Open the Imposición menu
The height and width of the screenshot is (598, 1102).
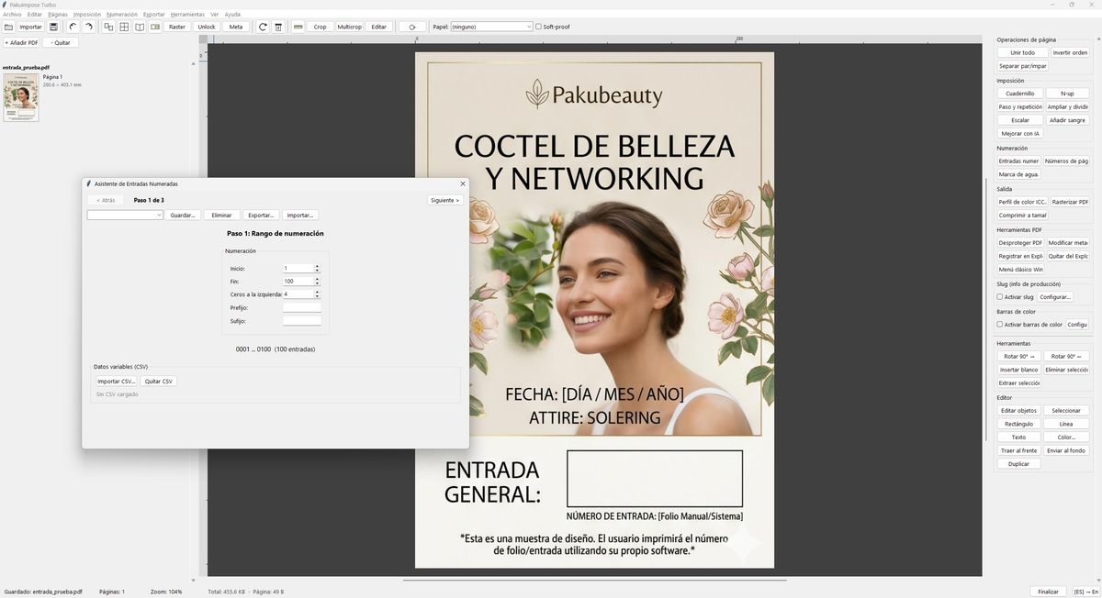coord(87,15)
